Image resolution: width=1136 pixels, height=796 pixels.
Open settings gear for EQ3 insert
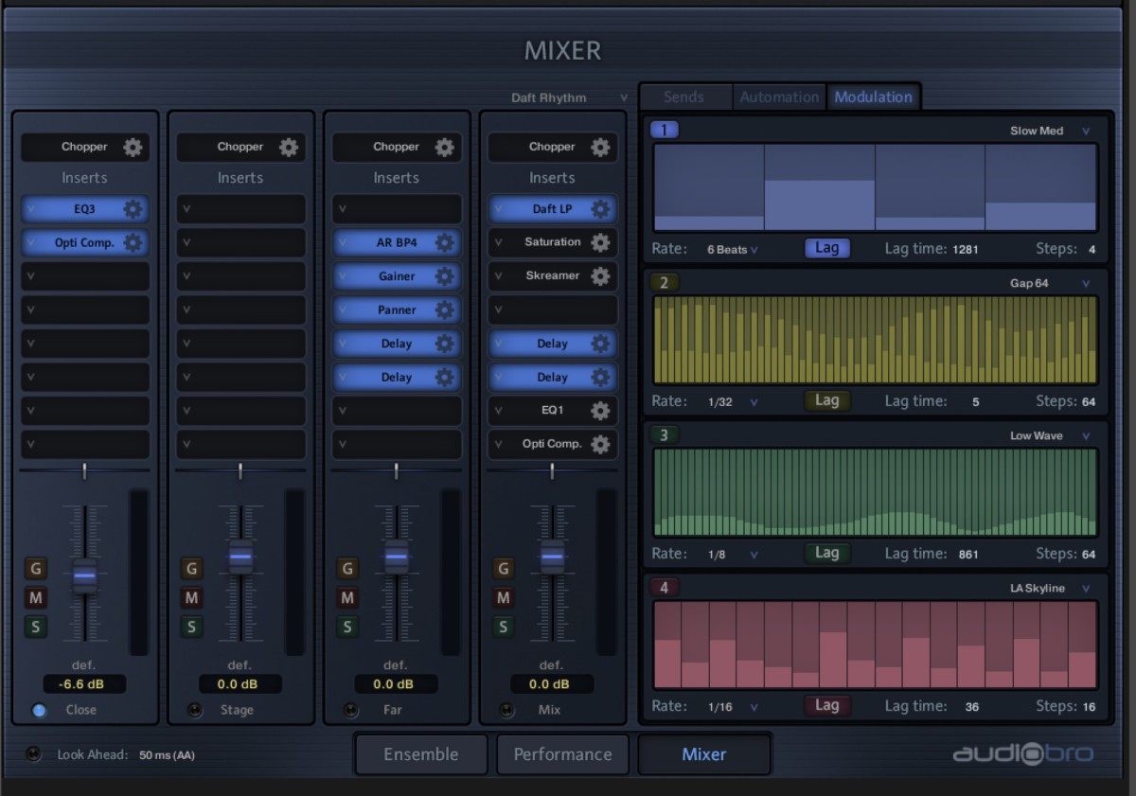[x=133, y=209]
